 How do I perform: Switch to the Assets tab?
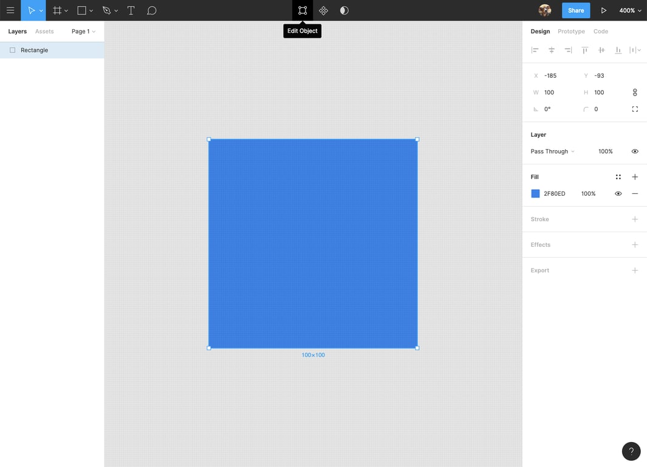pos(44,32)
